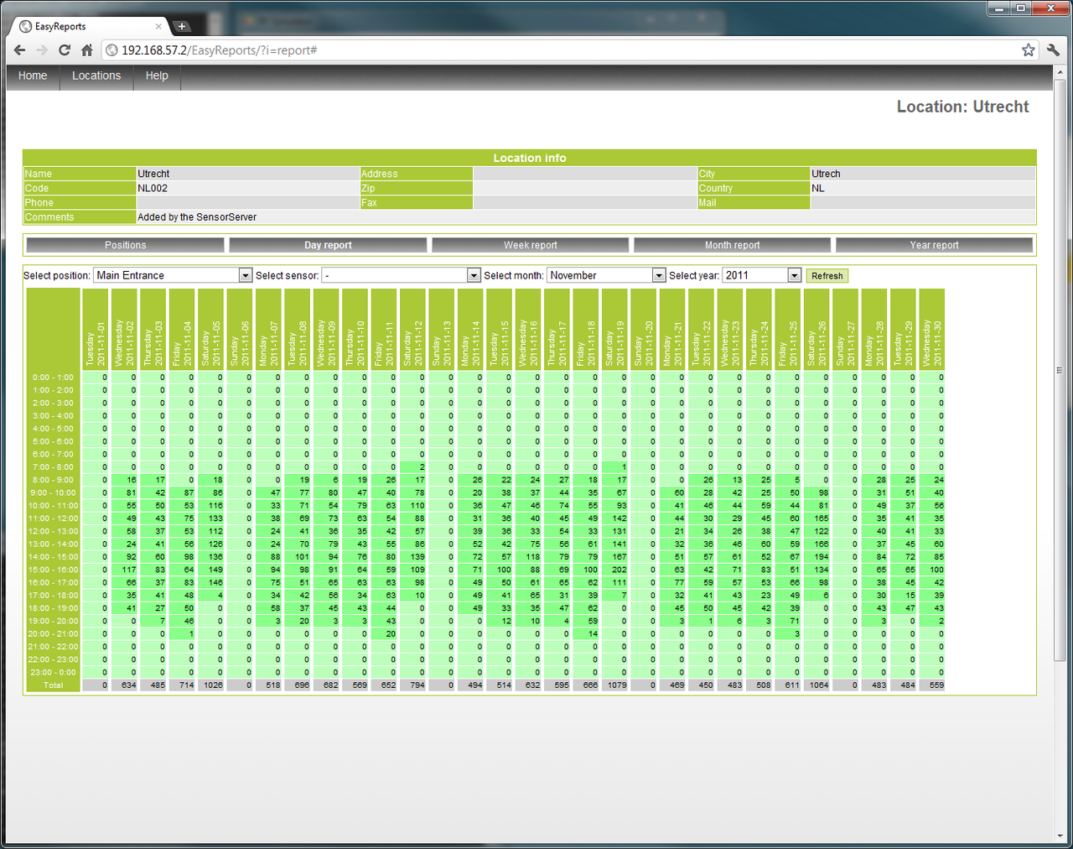Switch to the Positions tab
The width and height of the screenshot is (1073, 849).
(125, 244)
